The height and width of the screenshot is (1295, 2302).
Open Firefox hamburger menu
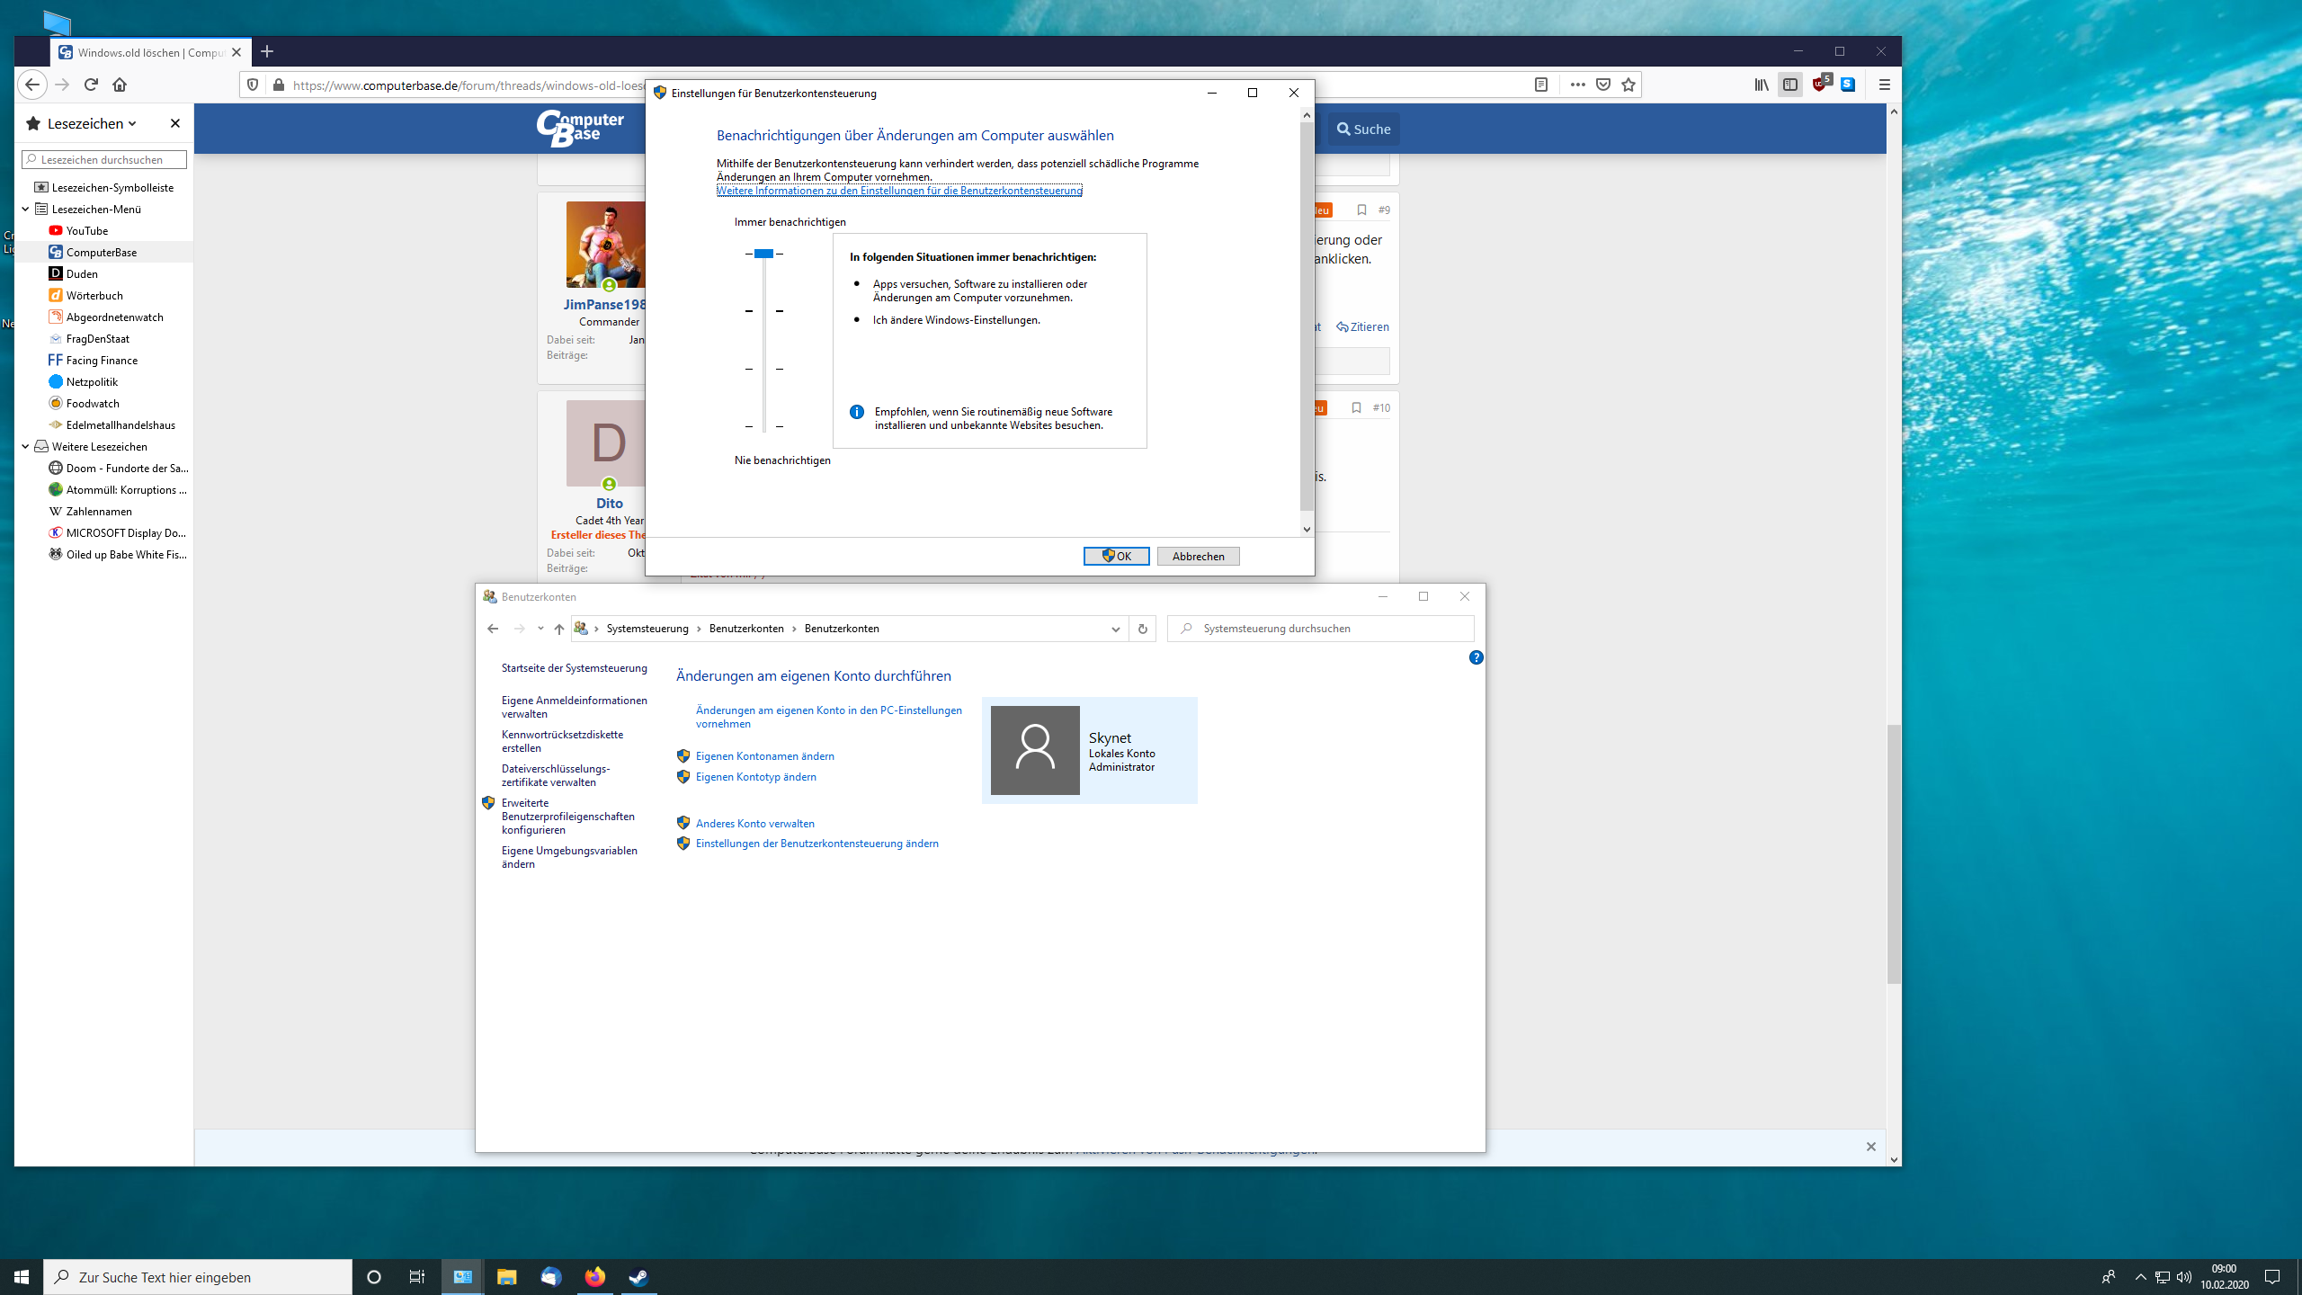pos(1885,85)
